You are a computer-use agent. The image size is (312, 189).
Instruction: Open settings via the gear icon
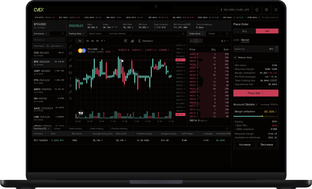pyautogui.click(x=266, y=10)
